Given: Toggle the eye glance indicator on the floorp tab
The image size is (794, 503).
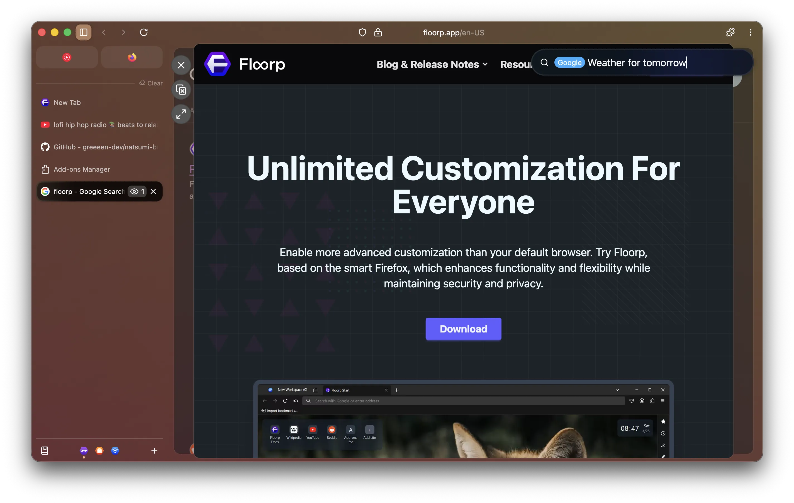Looking at the screenshot, I should (x=138, y=192).
